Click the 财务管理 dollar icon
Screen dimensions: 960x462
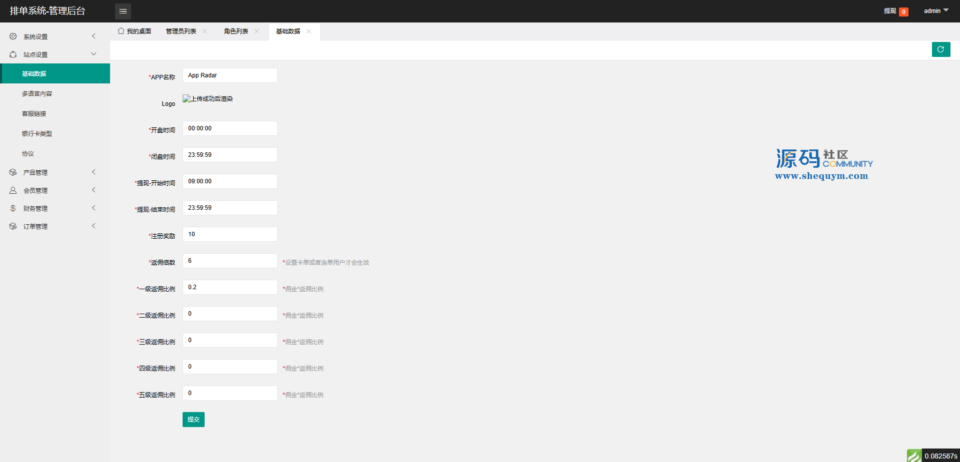tap(13, 208)
